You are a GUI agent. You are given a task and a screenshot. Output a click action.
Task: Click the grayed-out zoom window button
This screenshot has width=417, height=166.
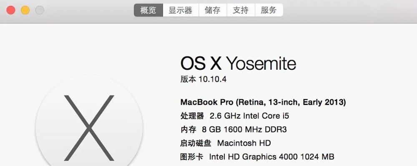(x=40, y=10)
